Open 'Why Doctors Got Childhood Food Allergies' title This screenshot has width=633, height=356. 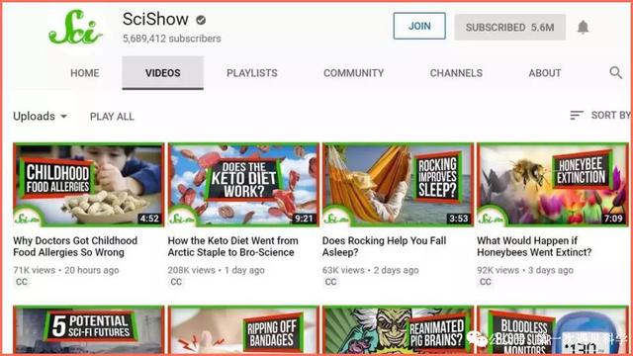(x=75, y=246)
